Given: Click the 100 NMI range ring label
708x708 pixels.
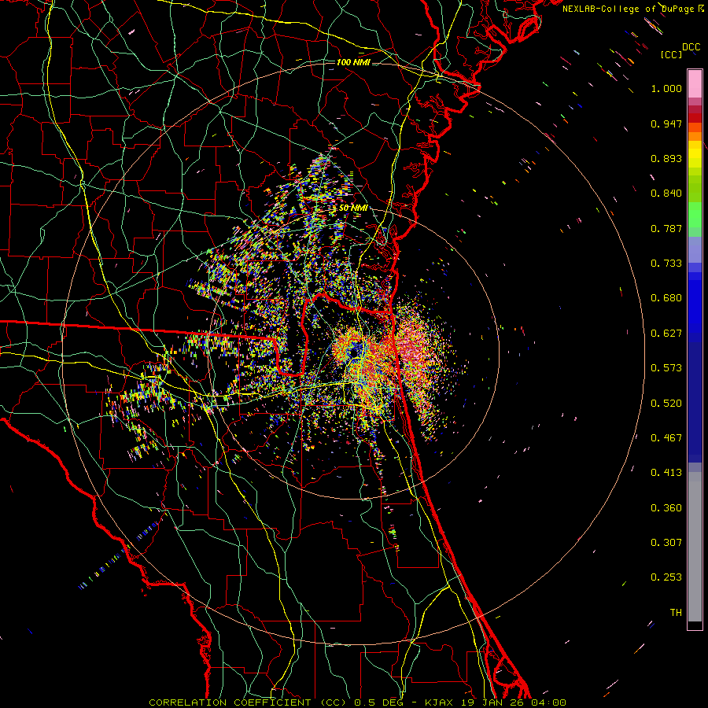Looking at the screenshot, I should 353,62.
